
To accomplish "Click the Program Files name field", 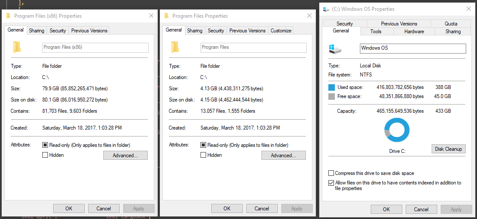I will pos(253,48).
